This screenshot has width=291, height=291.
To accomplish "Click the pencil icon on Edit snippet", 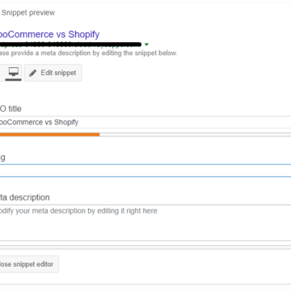I will (x=33, y=73).
